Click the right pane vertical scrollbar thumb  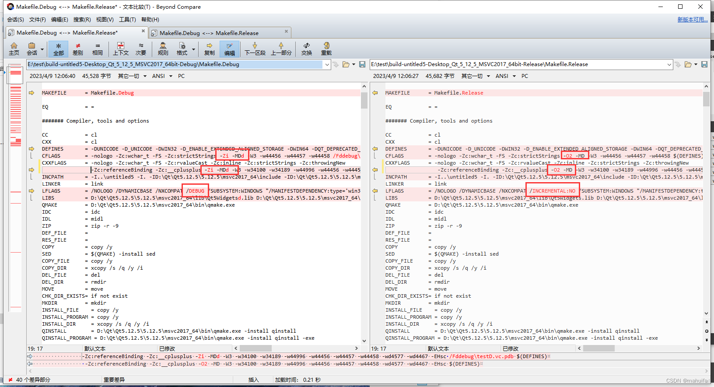pyautogui.click(x=706, y=99)
